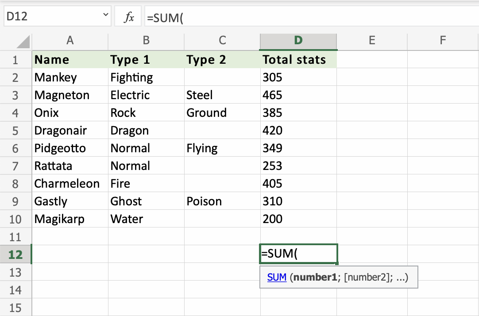Image resolution: width=479 pixels, height=316 pixels.
Task: Select column A header
Action: click(70, 41)
